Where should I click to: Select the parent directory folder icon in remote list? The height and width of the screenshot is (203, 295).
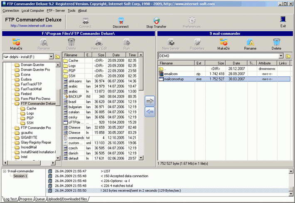(x=161, y=69)
